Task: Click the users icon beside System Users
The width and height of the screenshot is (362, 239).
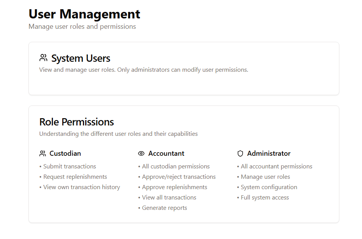Action: coord(43,58)
